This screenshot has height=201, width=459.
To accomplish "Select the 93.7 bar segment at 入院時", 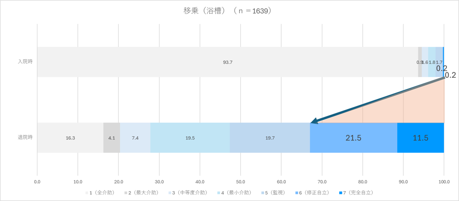I will pos(227,62).
